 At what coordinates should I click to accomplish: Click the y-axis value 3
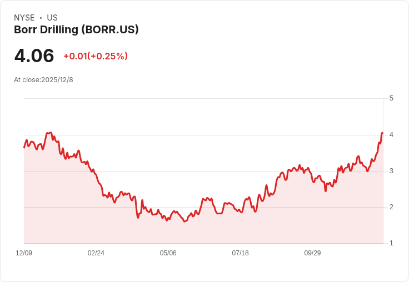[391, 171]
